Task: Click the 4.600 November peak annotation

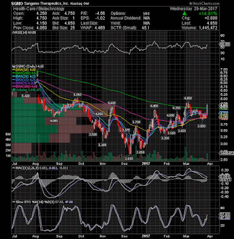Action: [111, 103]
